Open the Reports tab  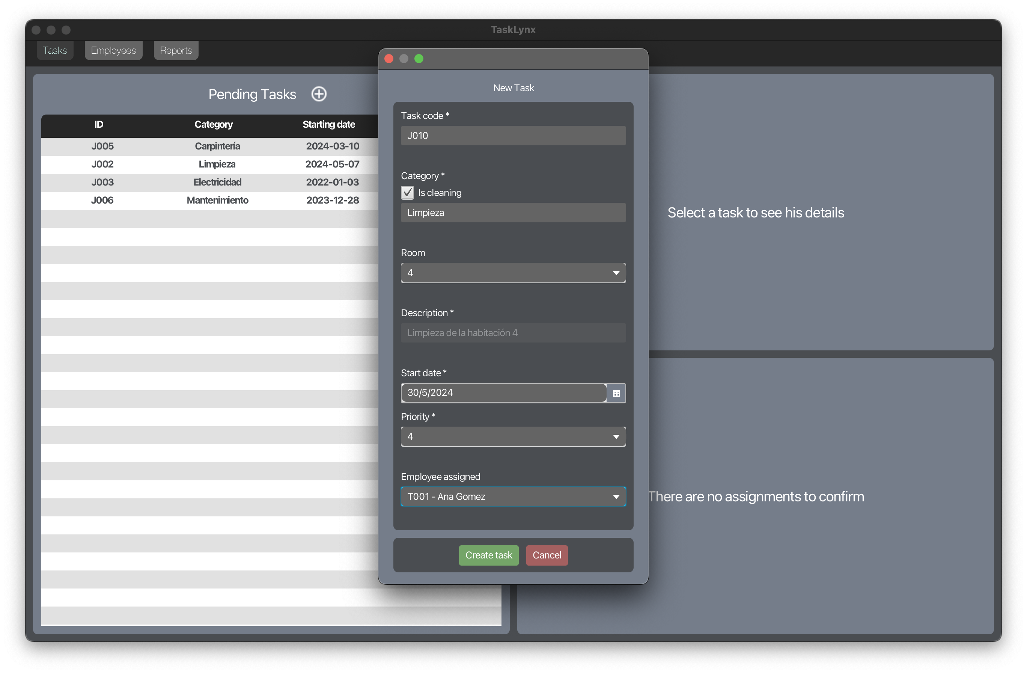[176, 50]
